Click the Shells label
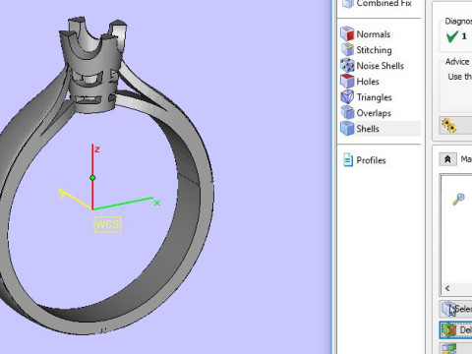This screenshot has height=354, width=472. pos(368,129)
